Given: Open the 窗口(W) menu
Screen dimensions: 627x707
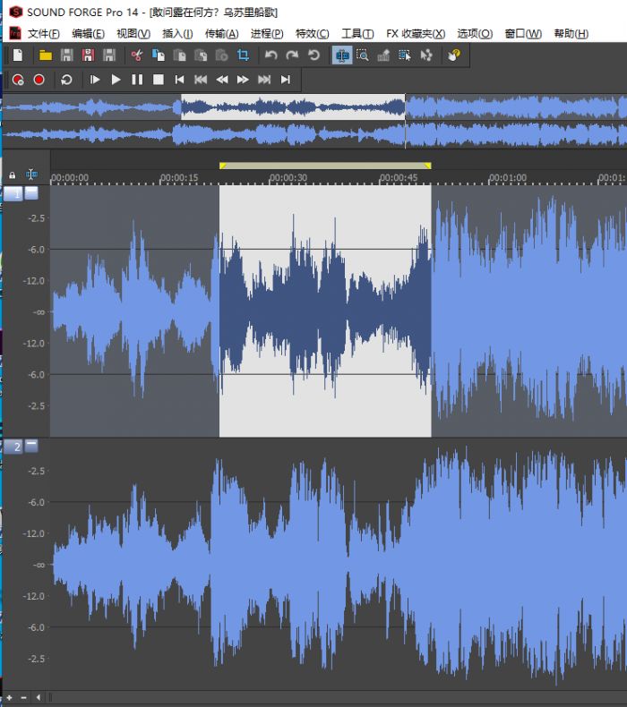Looking at the screenshot, I should 523,34.
